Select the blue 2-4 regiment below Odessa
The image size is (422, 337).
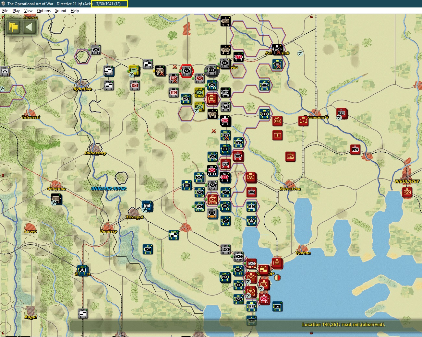tap(251, 307)
